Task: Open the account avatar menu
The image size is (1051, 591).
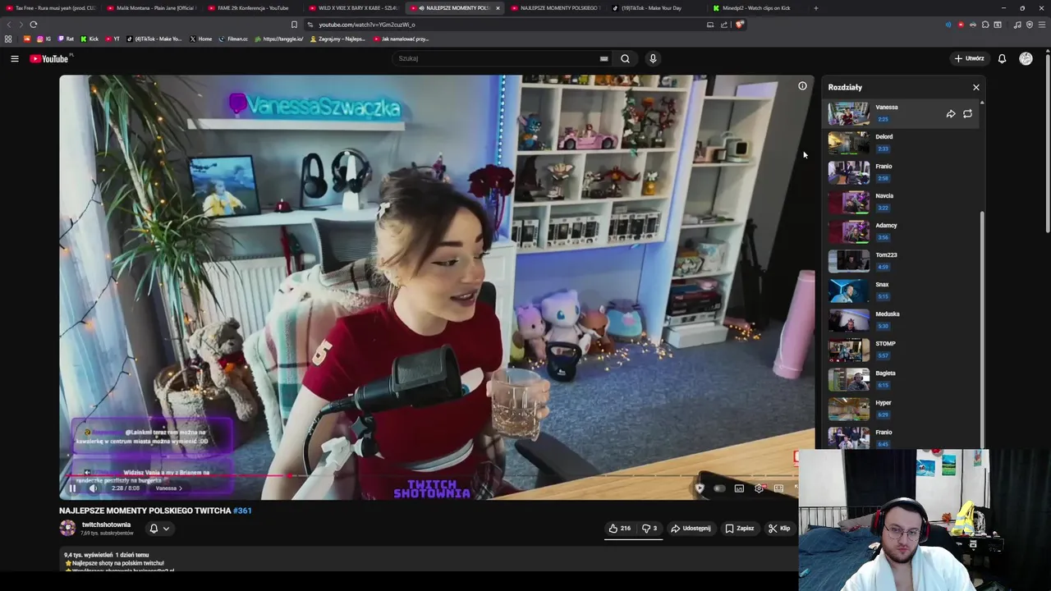Action: click(1026, 58)
